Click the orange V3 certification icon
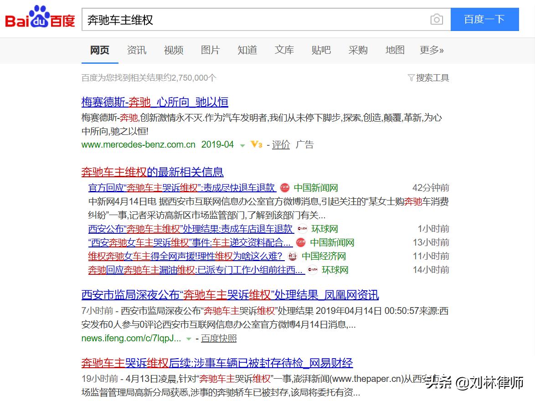Viewport: 535px width, 401px height. pos(256,144)
